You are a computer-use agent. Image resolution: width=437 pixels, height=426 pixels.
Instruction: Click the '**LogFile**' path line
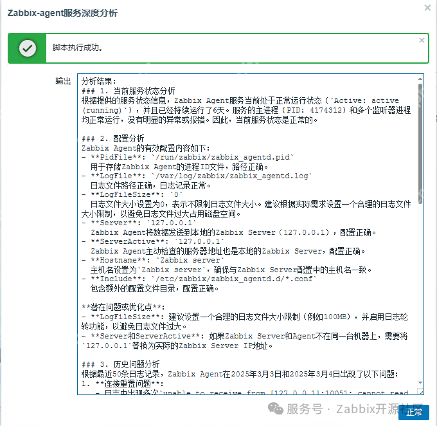(197, 176)
